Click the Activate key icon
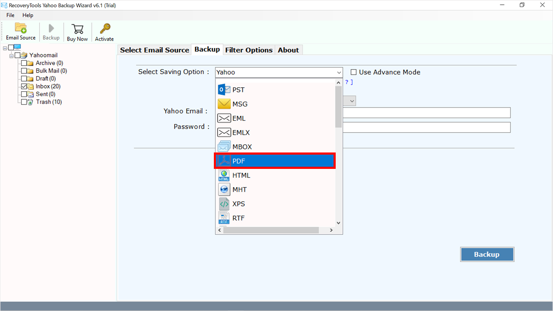Viewport: 553px width, 311px height. (x=105, y=29)
